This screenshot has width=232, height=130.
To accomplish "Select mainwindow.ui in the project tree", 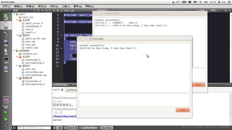I will pyautogui.click(x=33, y=81).
